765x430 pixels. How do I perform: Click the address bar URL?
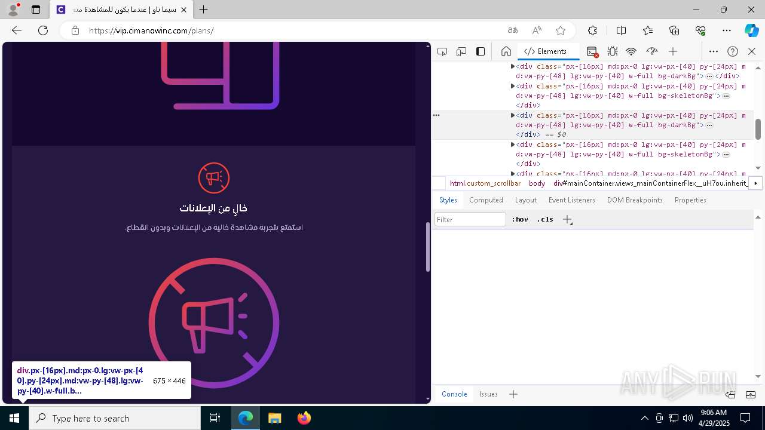click(151, 30)
